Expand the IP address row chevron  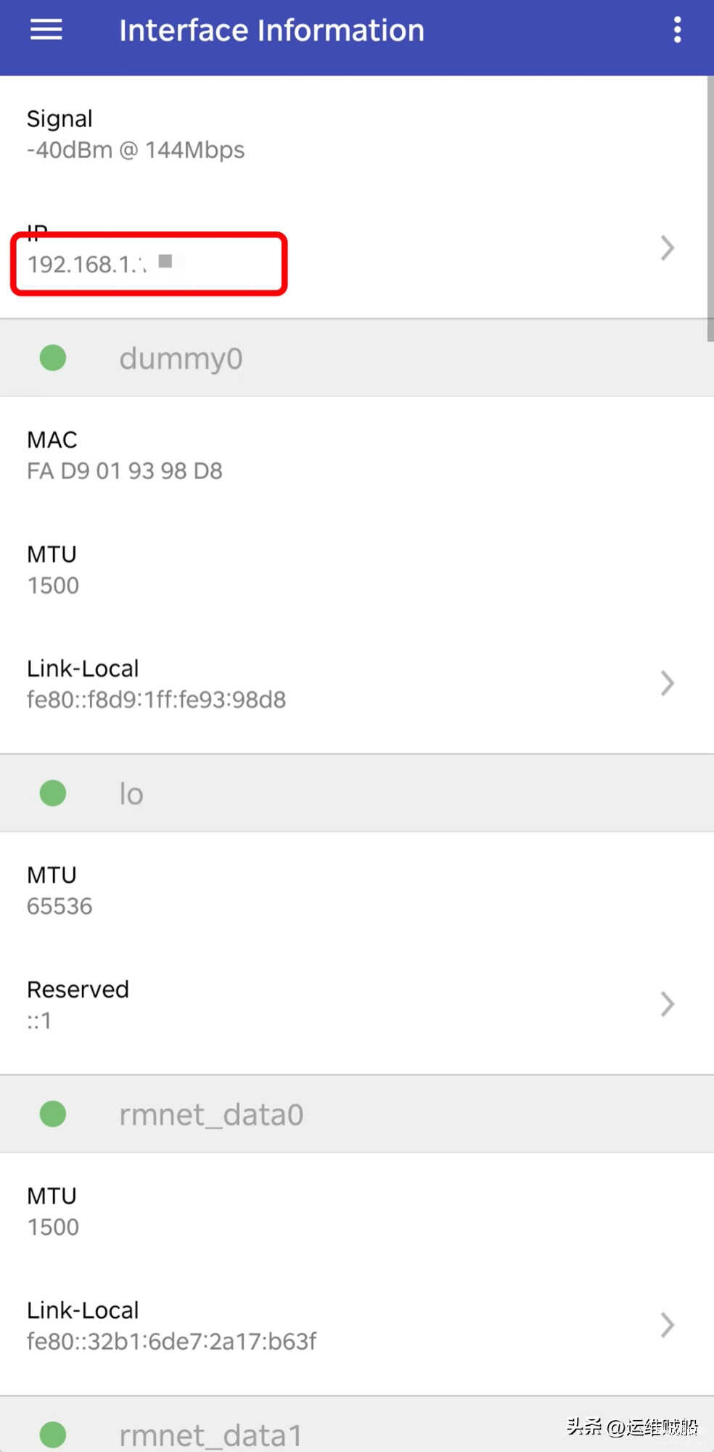coord(668,248)
